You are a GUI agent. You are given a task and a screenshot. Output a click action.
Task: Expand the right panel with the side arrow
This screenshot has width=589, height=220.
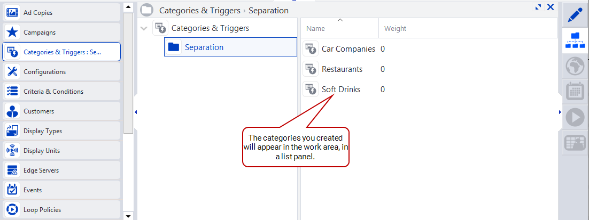pos(560,112)
